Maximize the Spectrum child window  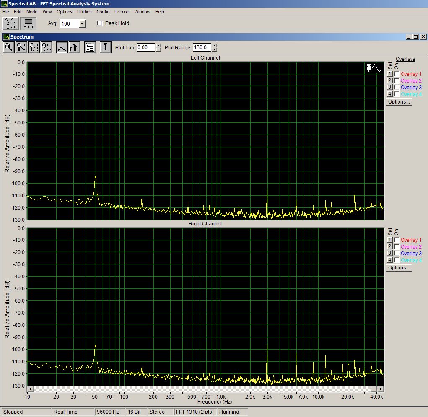416,37
